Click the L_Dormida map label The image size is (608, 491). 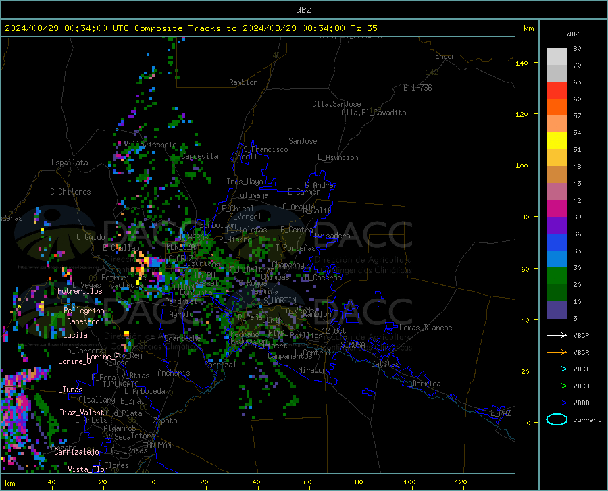pyautogui.click(x=422, y=384)
